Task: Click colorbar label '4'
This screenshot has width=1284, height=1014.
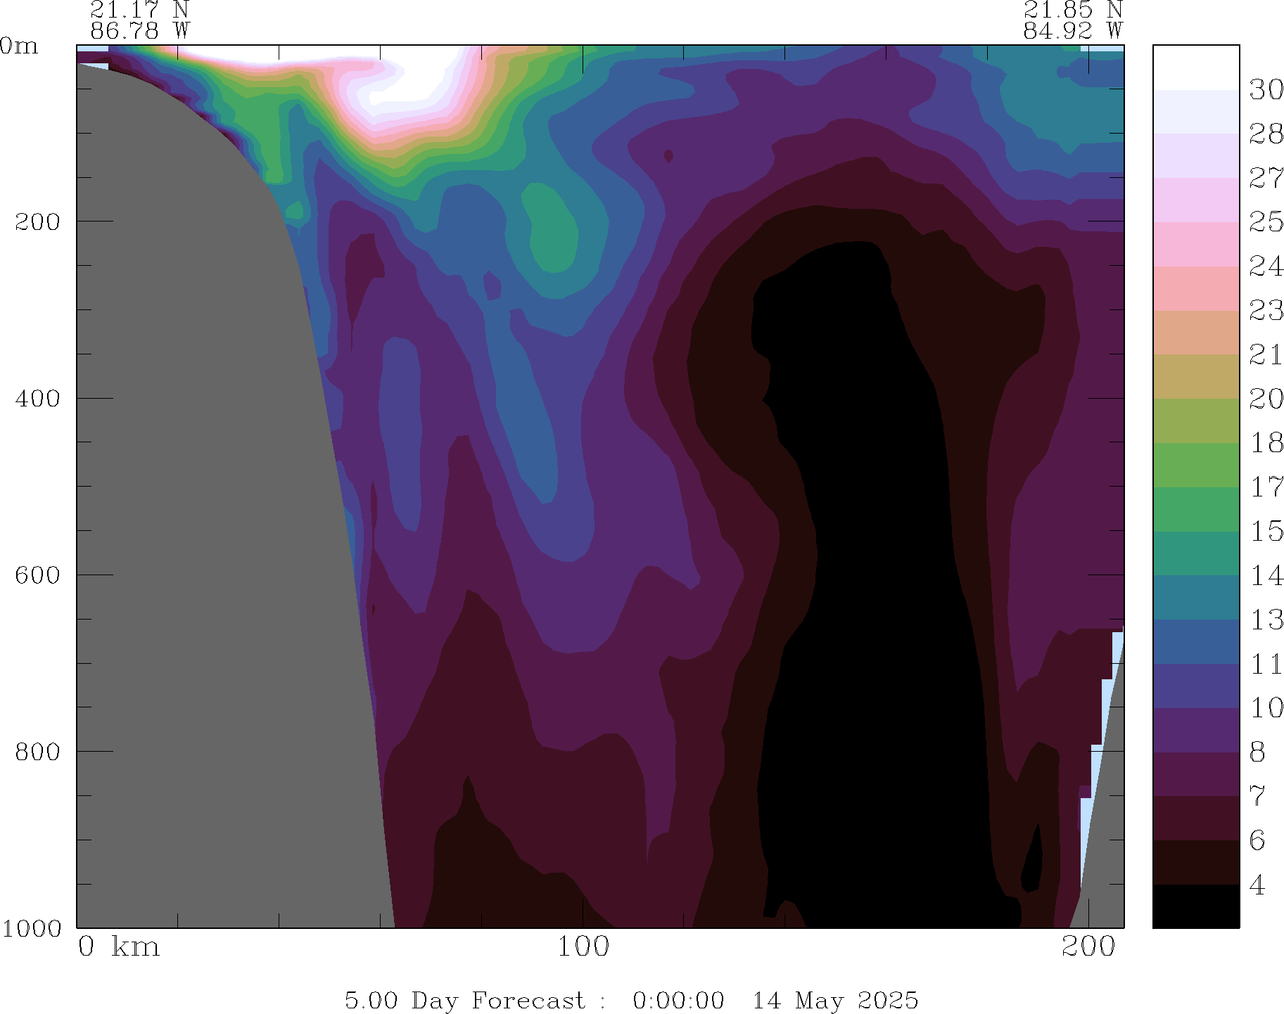Action: coord(1257,885)
